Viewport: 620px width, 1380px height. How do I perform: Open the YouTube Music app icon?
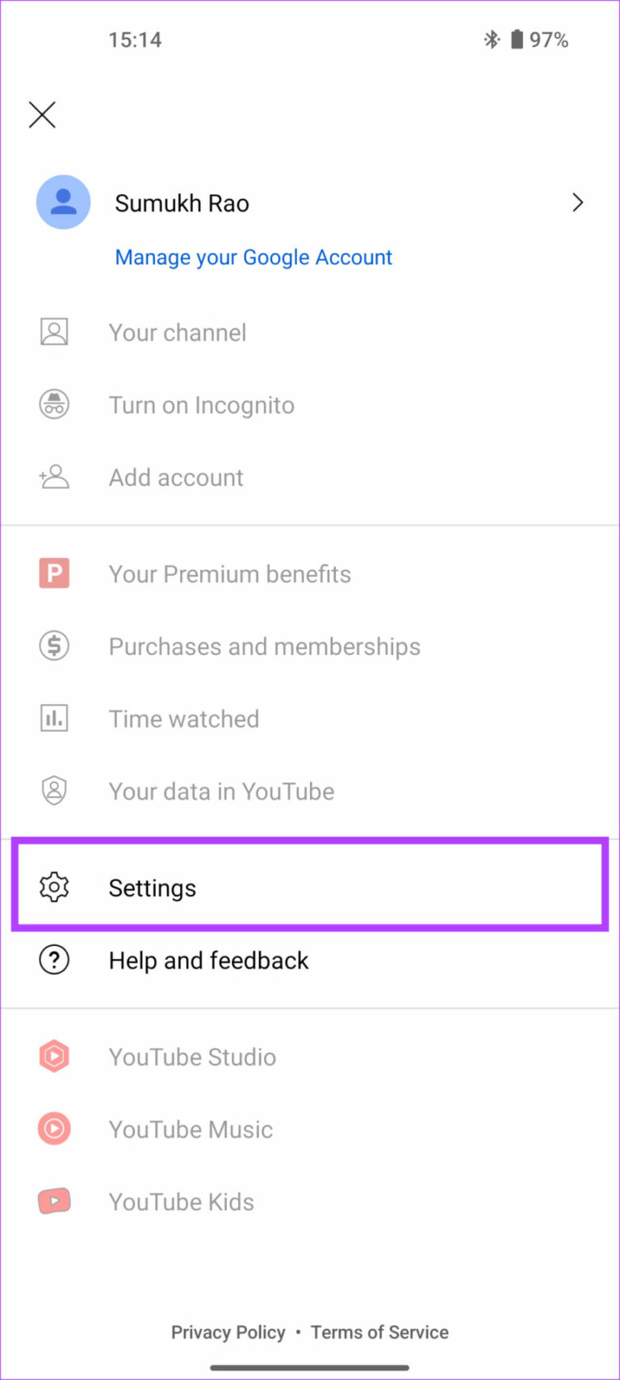click(53, 1129)
